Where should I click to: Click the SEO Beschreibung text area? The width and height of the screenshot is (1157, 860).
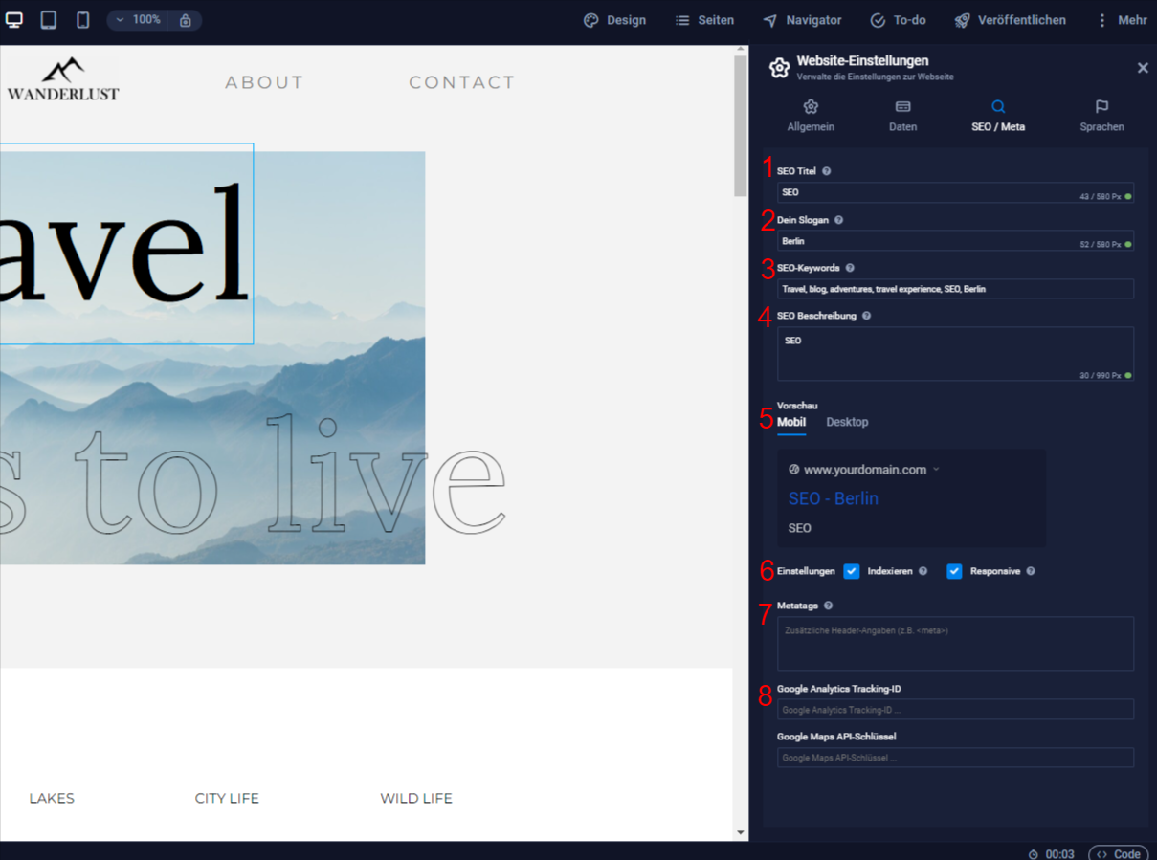pos(955,354)
